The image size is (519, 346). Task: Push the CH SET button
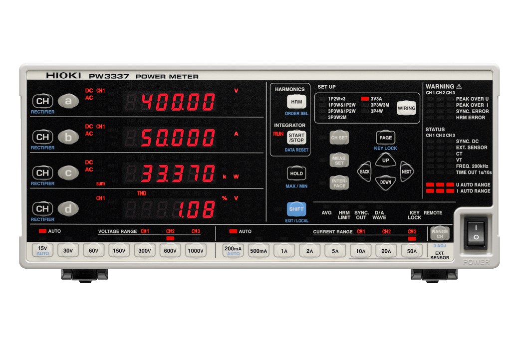coord(339,138)
